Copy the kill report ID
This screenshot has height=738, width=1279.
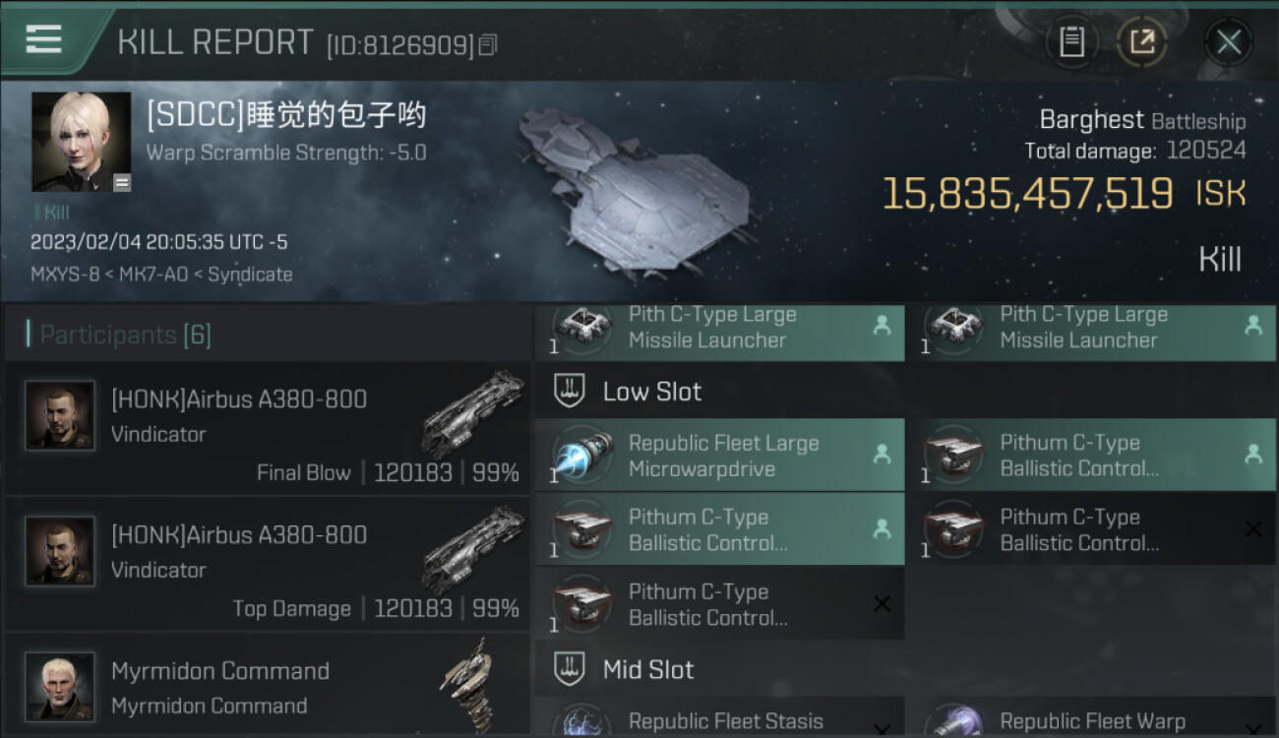point(489,45)
